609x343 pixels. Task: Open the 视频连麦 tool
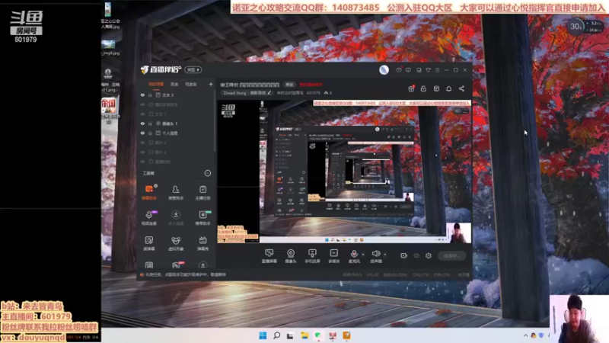(149, 218)
